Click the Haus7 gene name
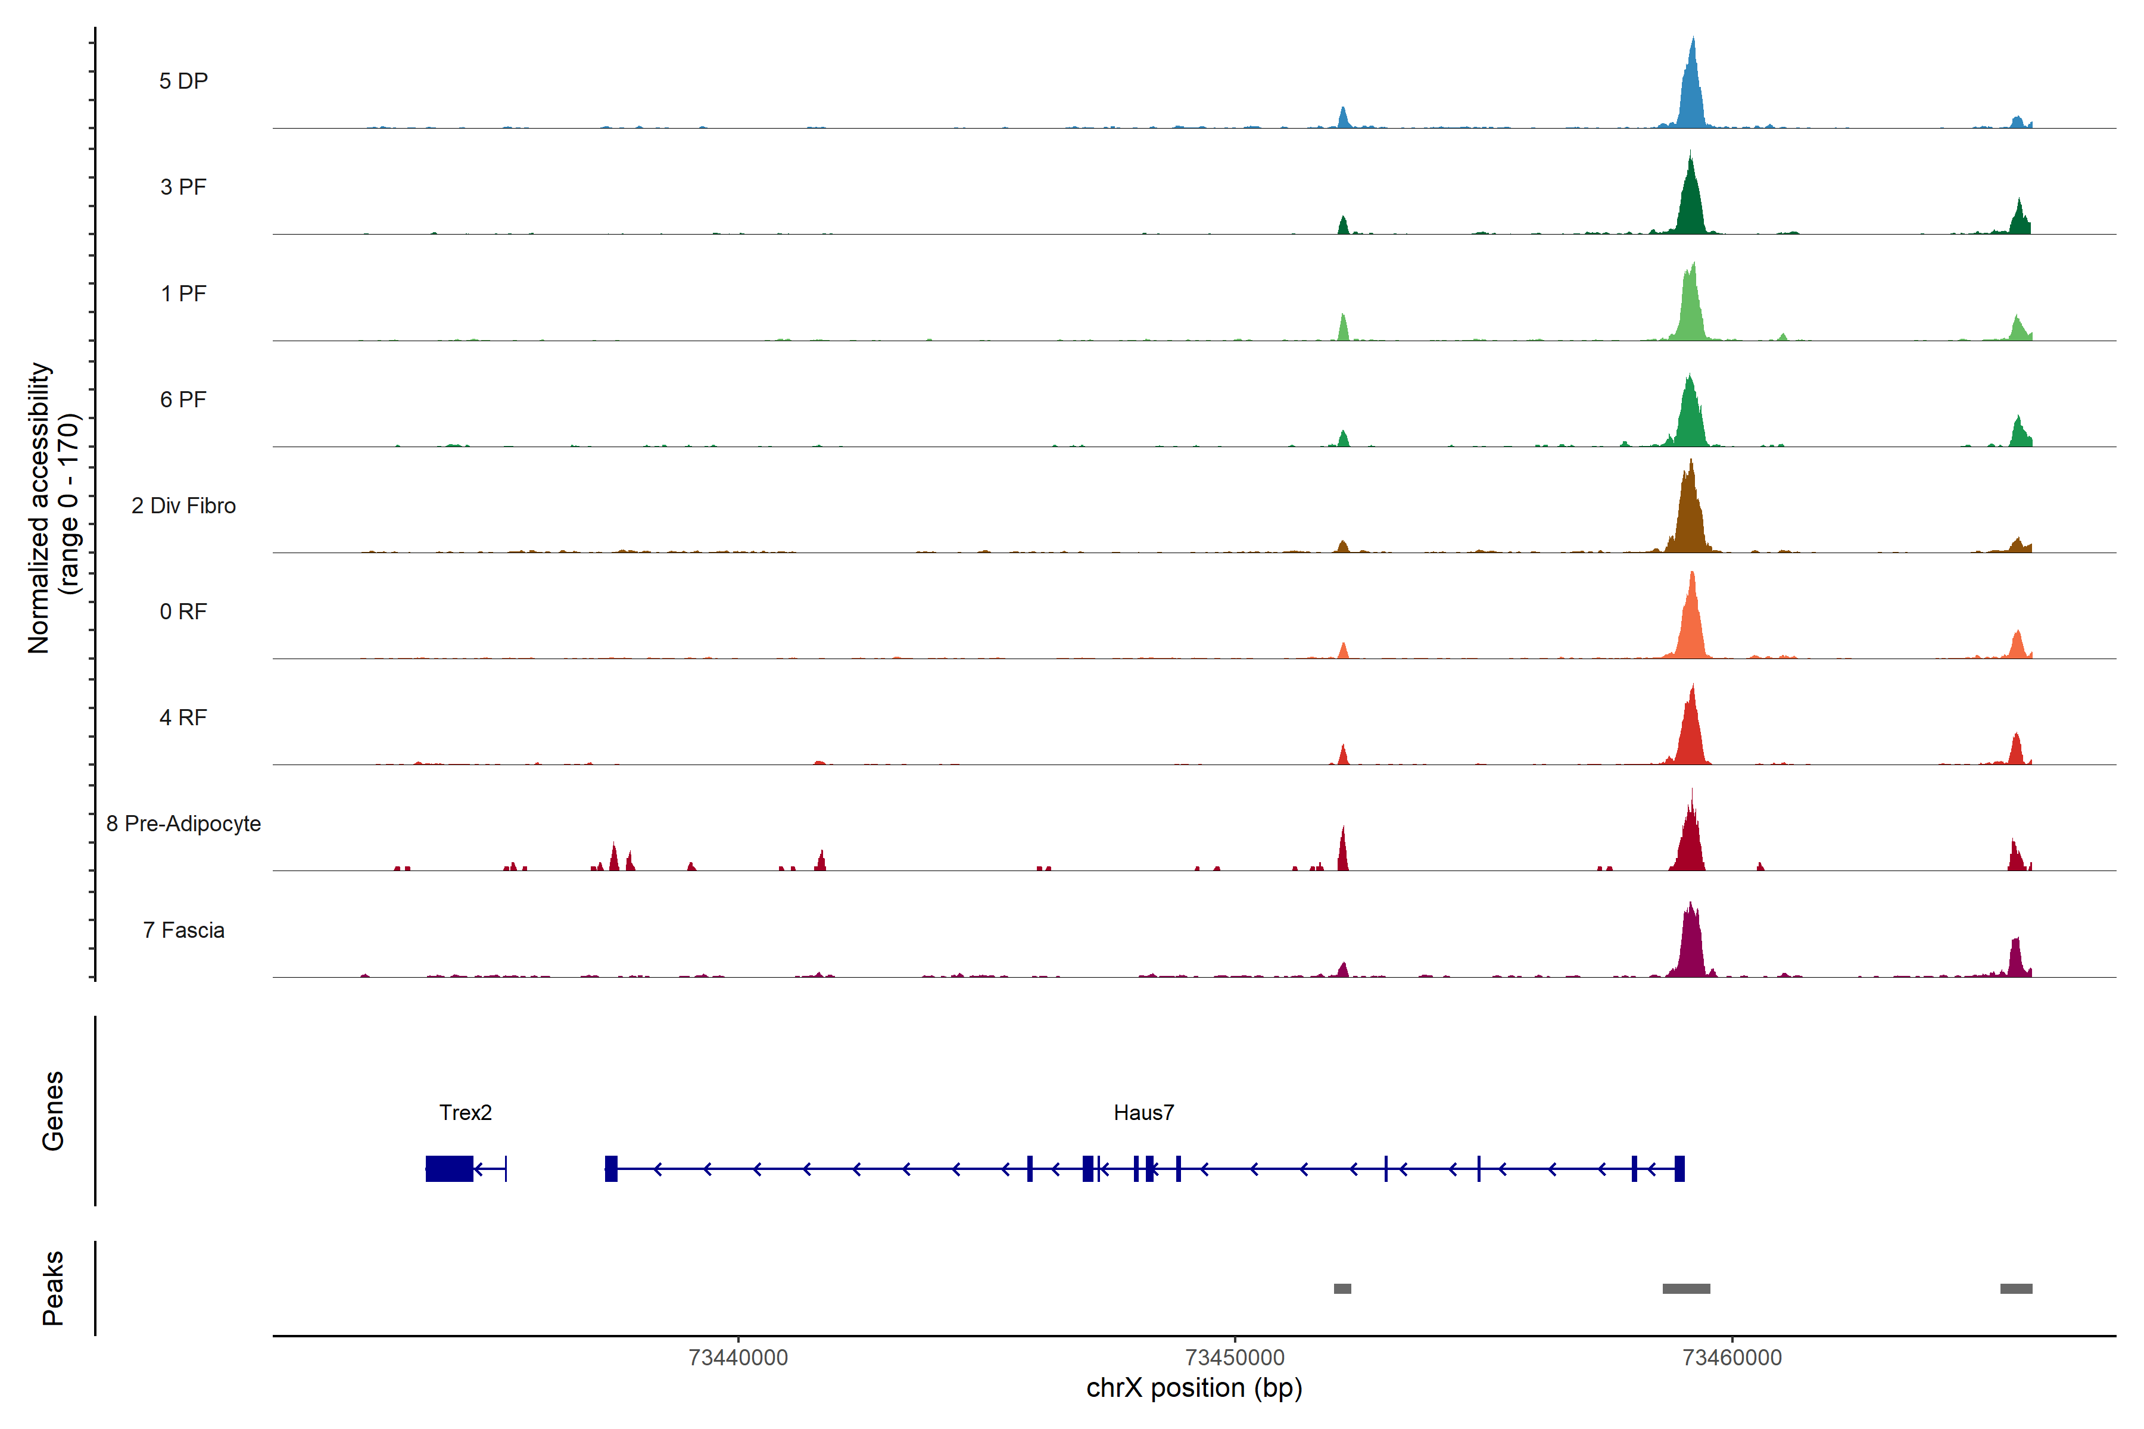 (1143, 1113)
